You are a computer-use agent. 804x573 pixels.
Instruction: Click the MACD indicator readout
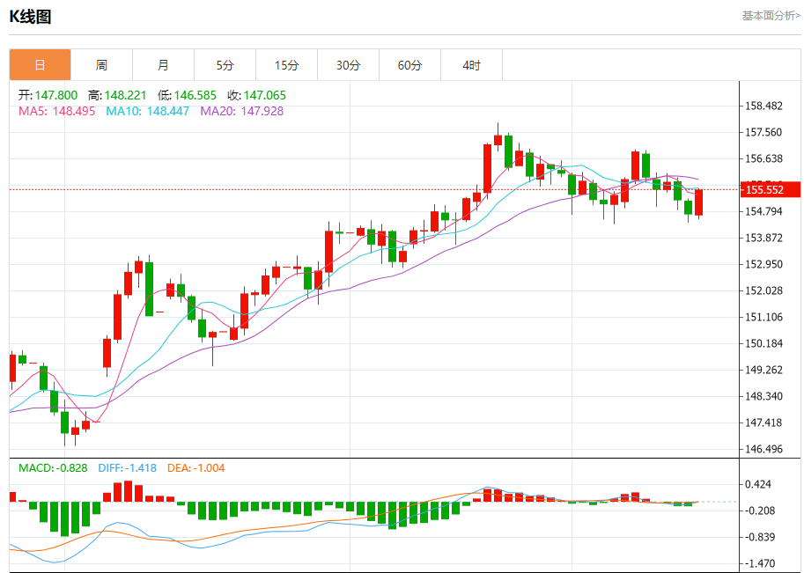tap(53, 467)
